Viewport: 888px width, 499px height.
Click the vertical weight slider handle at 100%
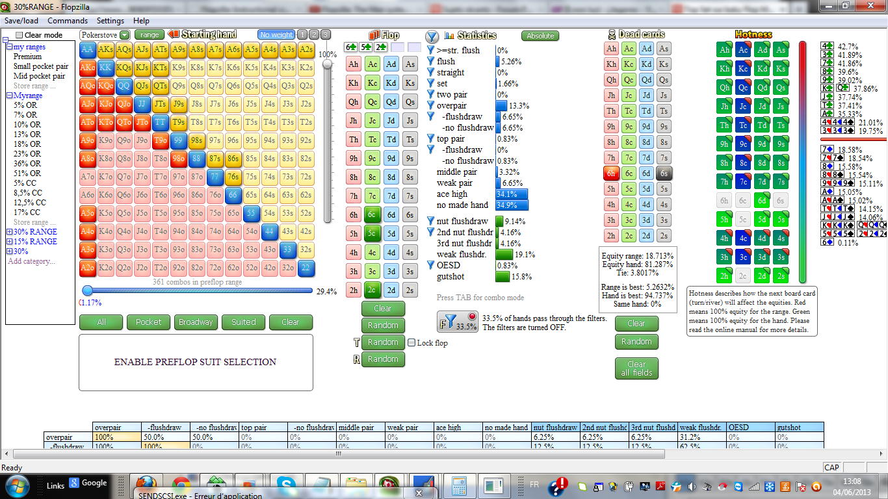[327, 64]
